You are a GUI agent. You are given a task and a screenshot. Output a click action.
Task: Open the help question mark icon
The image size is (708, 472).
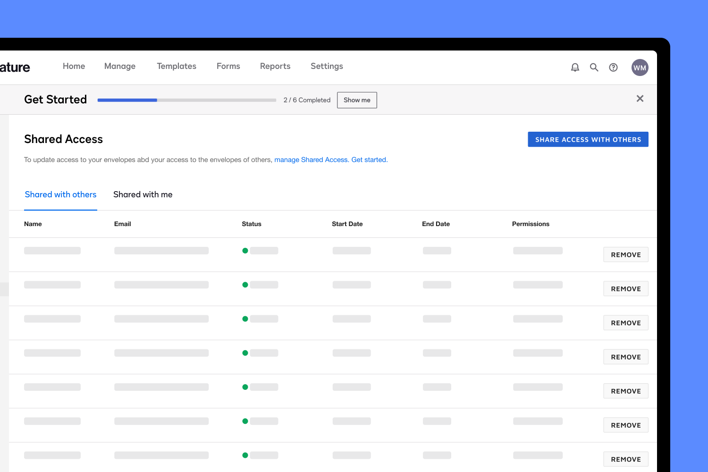tap(613, 67)
